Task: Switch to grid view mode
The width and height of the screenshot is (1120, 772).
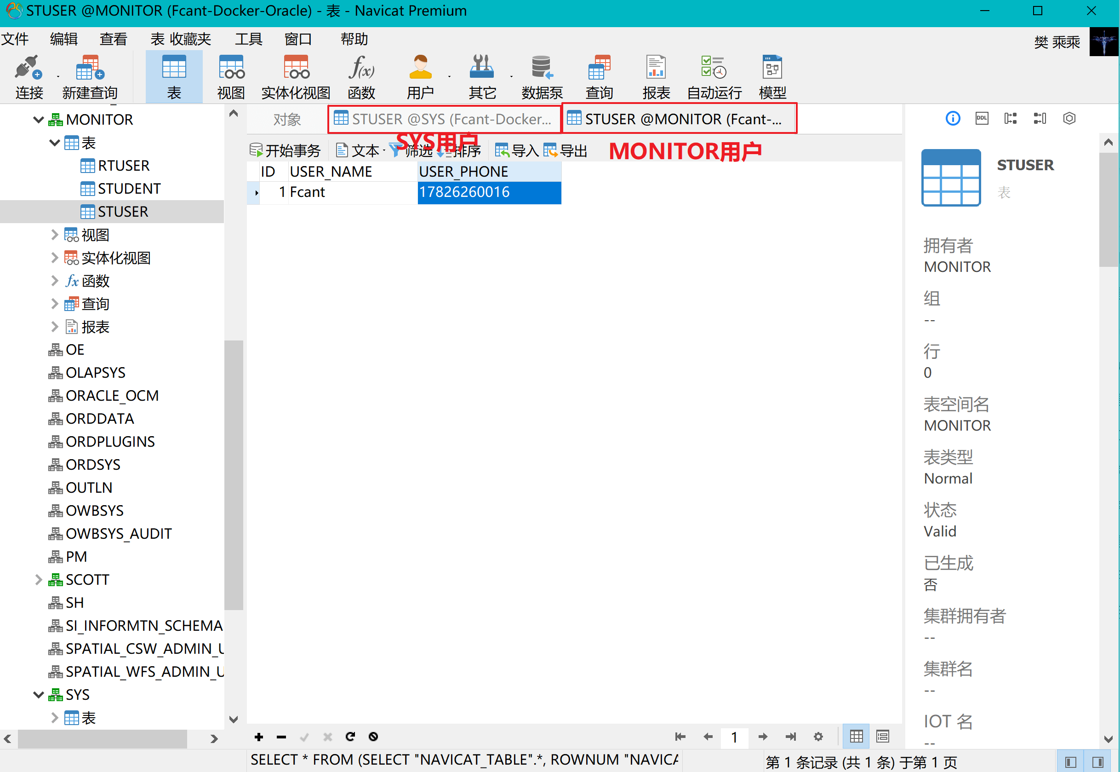Action: coord(856,737)
